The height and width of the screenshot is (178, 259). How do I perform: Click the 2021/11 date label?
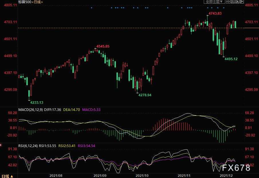click(184, 176)
